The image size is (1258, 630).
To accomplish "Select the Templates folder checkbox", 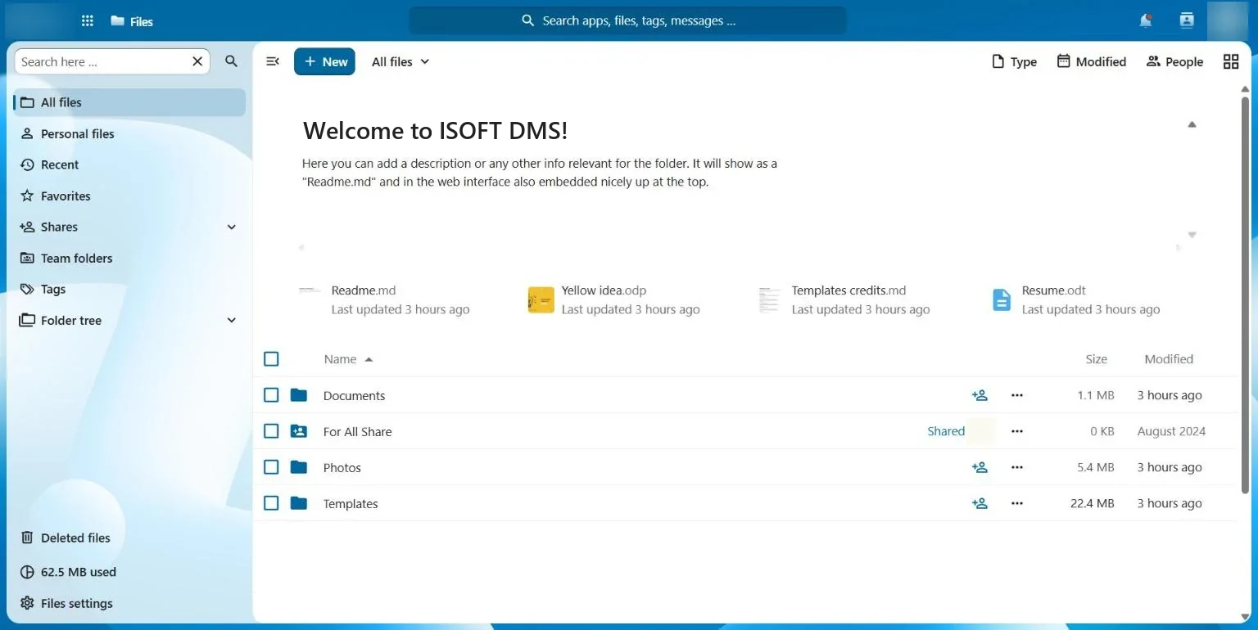I will pos(272,503).
